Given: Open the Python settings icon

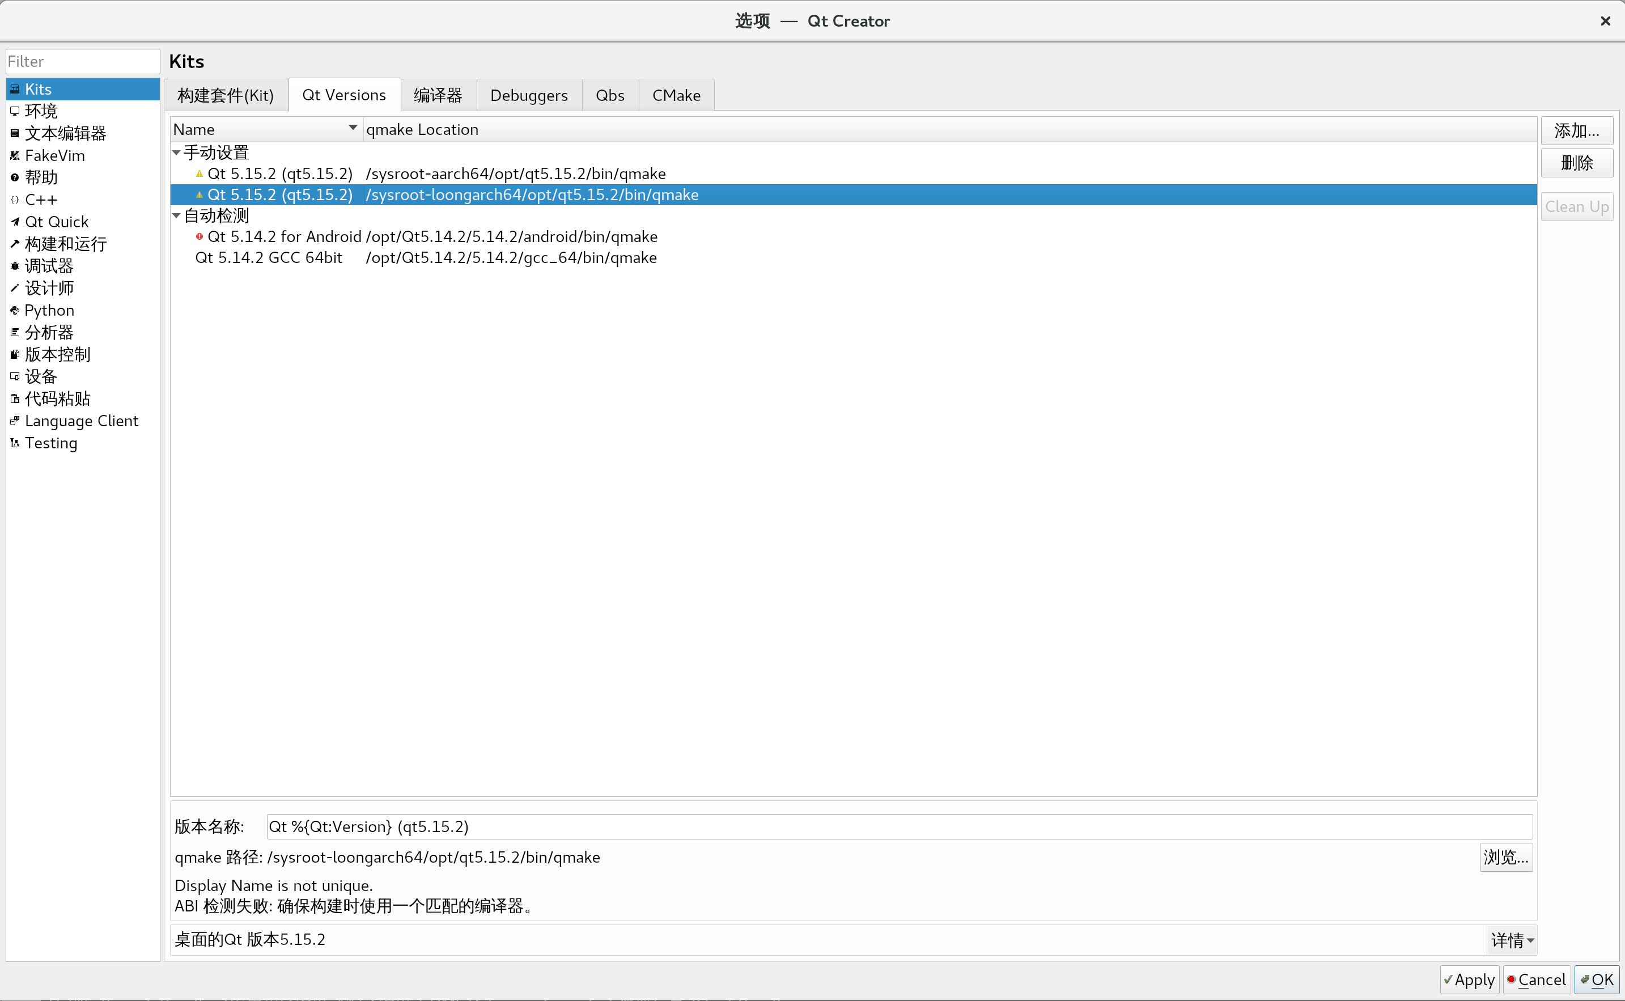Looking at the screenshot, I should click(x=14, y=310).
